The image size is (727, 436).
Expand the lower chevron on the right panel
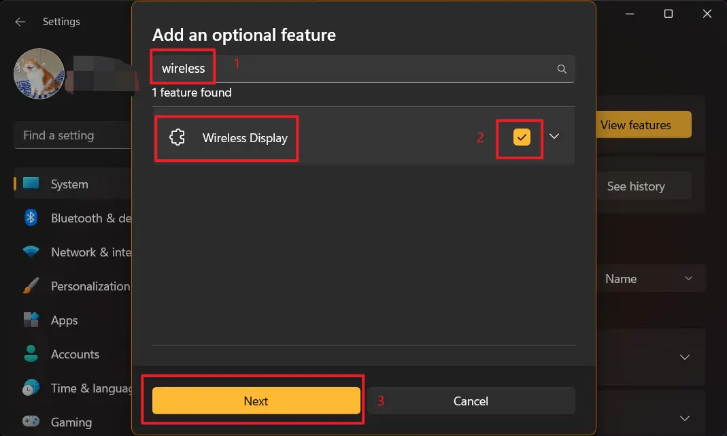click(686, 418)
